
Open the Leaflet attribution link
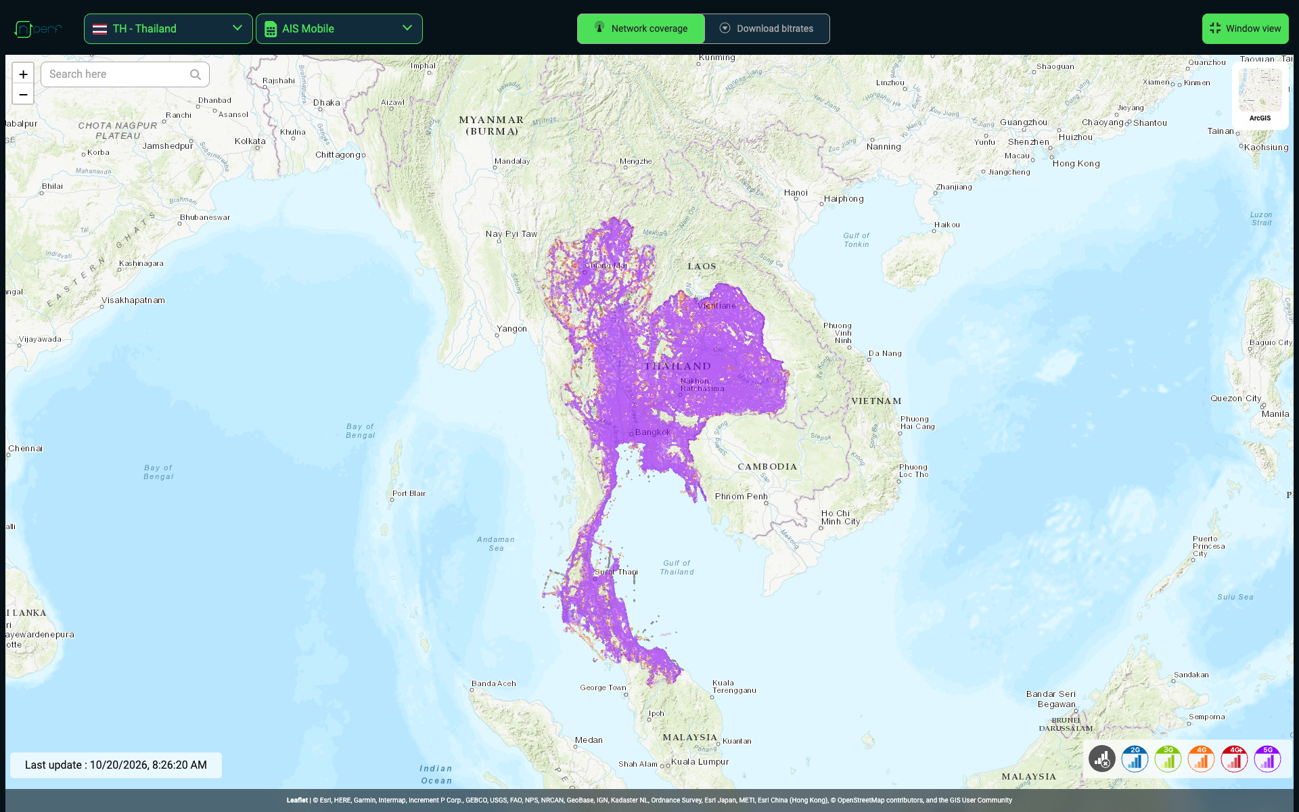297,800
